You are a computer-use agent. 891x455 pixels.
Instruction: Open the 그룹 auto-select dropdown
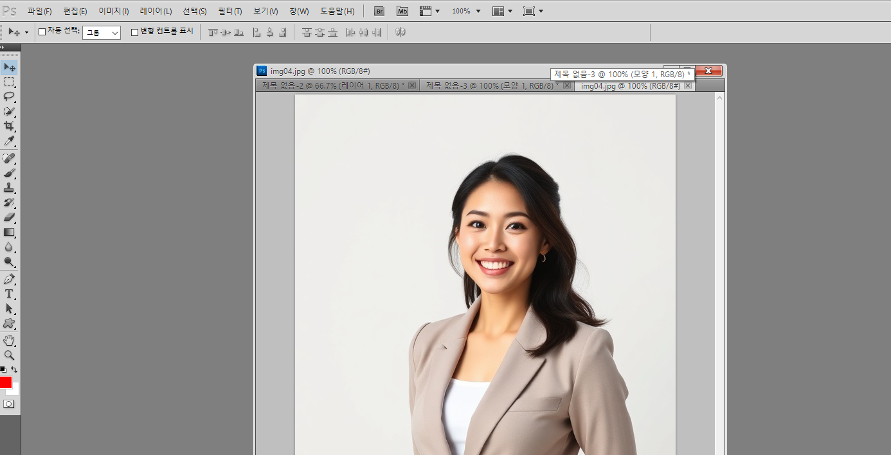point(102,33)
